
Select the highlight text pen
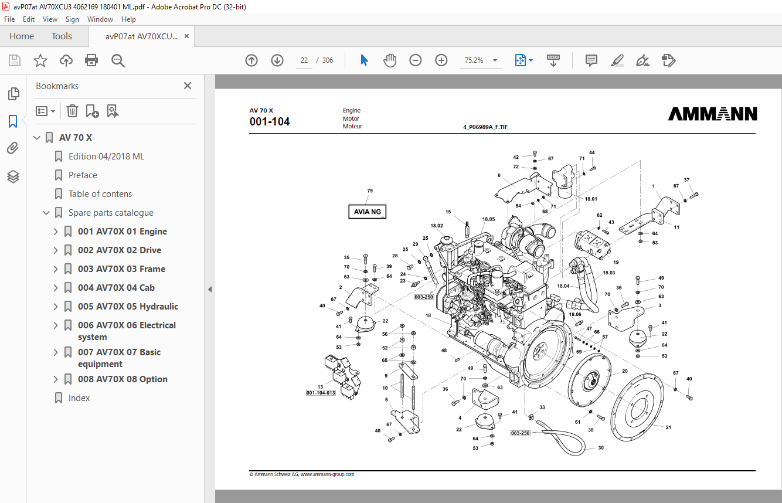tap(617, 60)
